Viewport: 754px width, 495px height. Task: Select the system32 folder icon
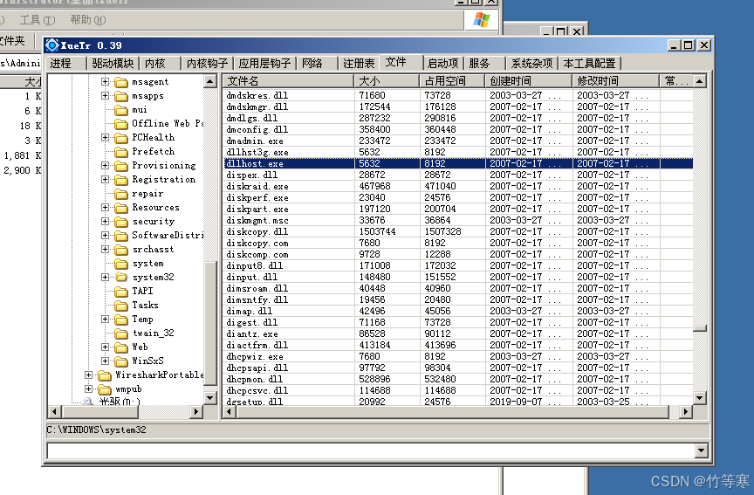pos(120,278)
